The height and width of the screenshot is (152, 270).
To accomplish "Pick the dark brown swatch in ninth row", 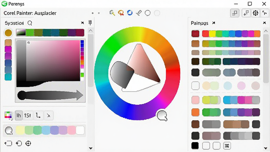I will point(195,124).
